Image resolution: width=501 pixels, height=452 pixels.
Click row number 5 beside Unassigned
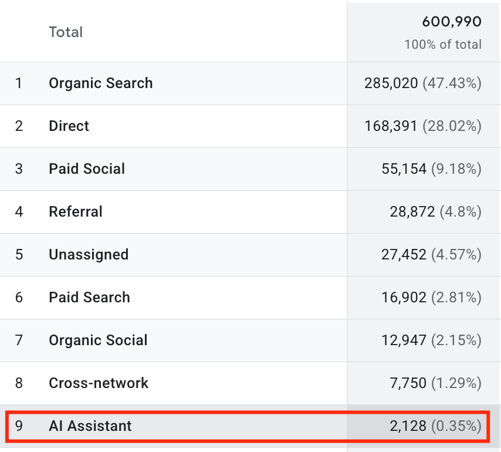19,254
